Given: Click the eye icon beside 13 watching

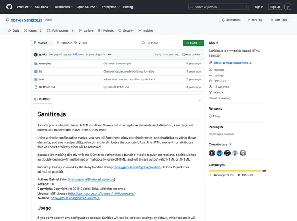Looking at the screenshot, I should 210,87.
